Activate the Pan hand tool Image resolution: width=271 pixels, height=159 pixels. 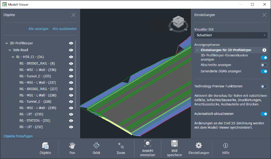[71, 148]
